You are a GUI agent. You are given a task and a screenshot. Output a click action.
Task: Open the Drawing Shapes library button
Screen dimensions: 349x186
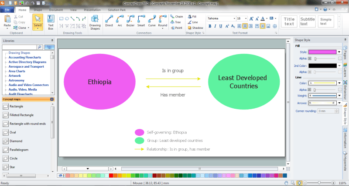click(95, 22)
